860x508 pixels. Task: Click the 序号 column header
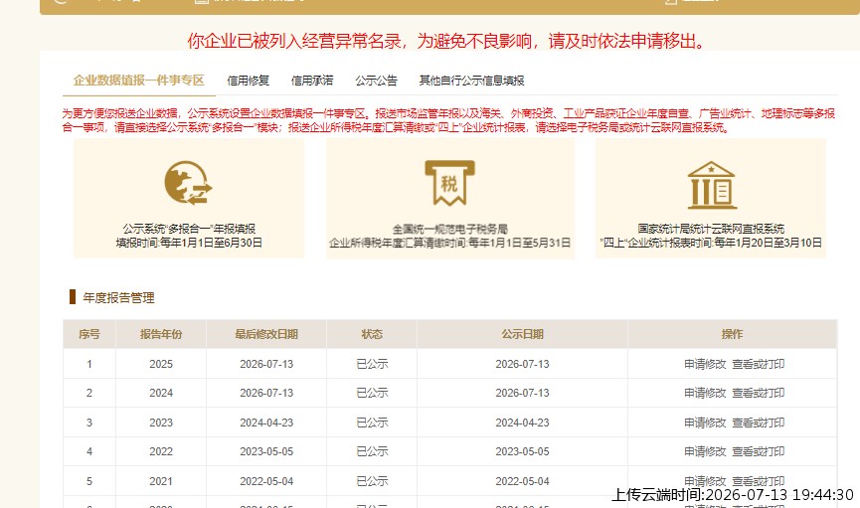click(89, 334)
